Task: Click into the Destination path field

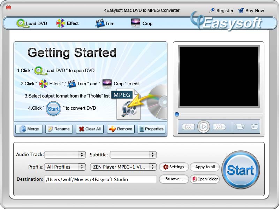Action: 100,179
